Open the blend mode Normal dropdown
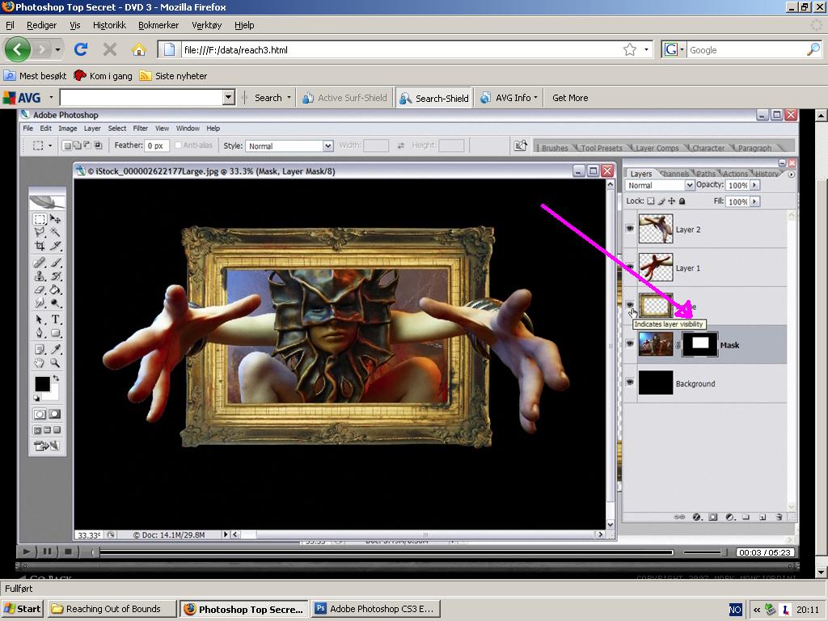Viewport: 828px width, 621px height. [x=689, y=185]
